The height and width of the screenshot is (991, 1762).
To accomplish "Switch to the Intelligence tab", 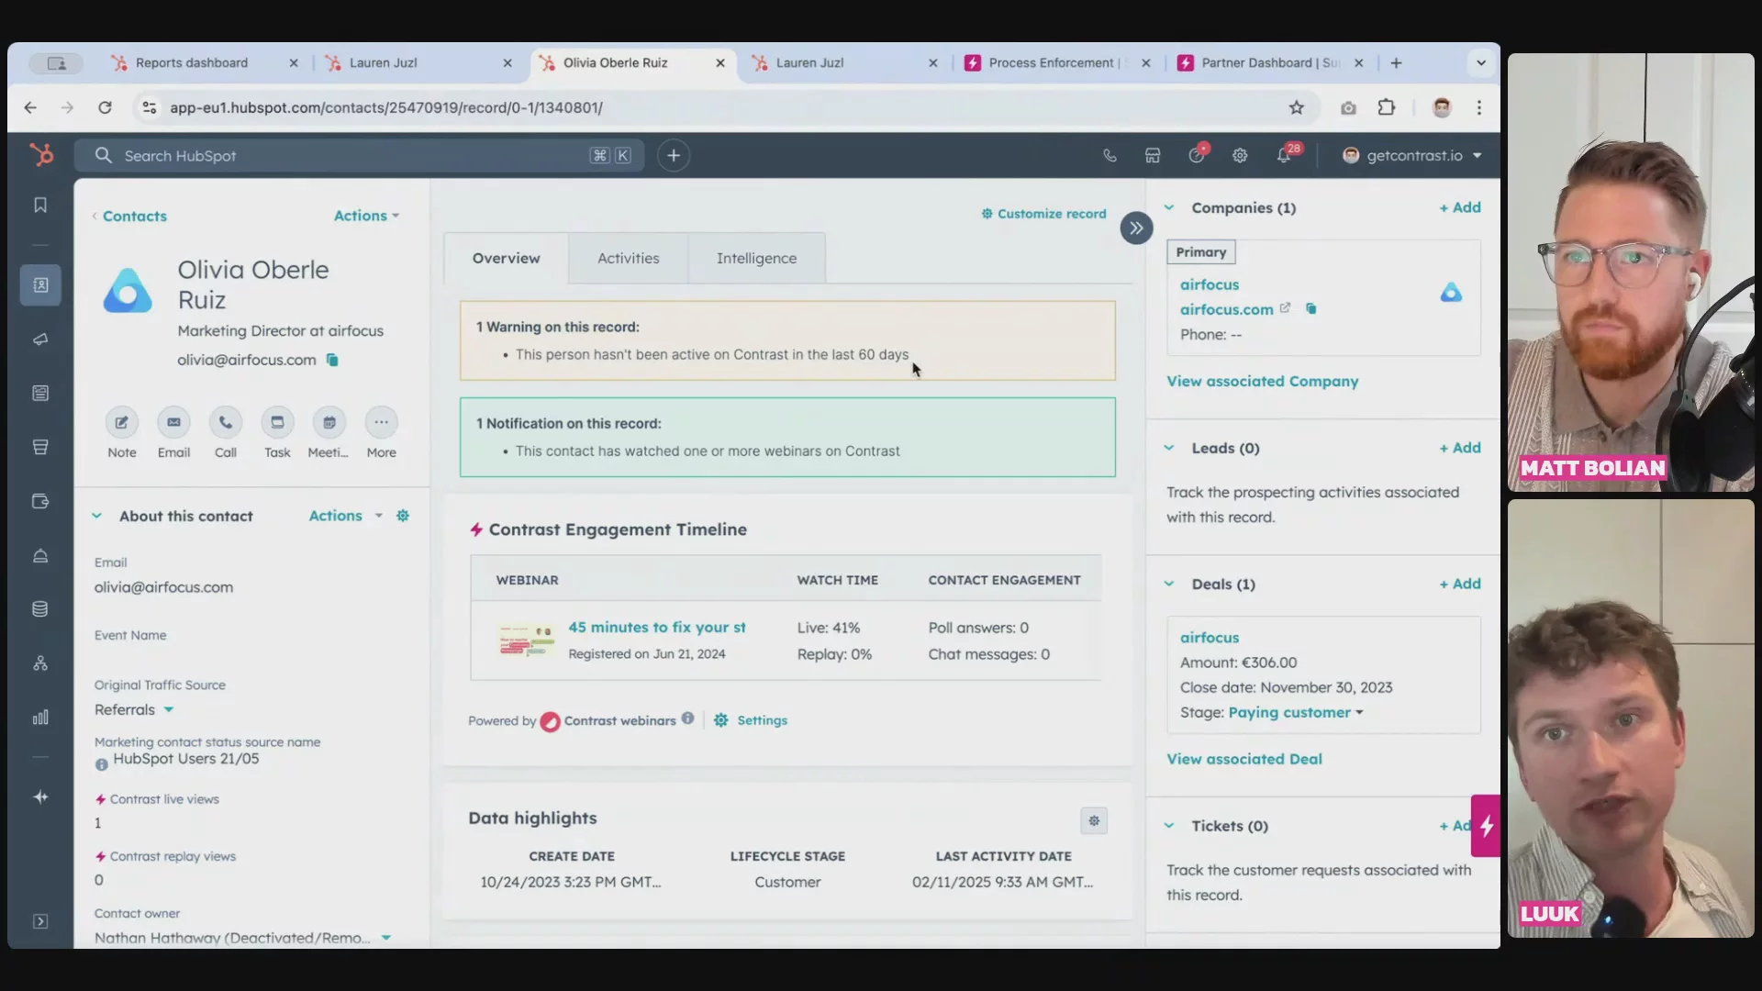I will coord(757,259).
